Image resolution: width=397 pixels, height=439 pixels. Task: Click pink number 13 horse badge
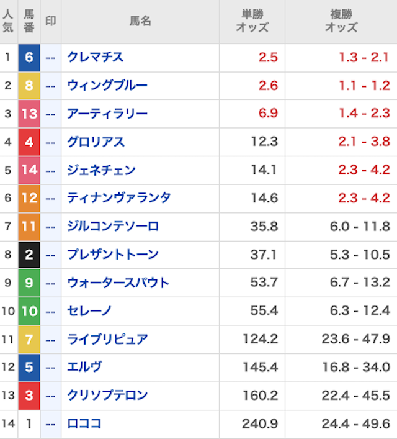point(29,114)
